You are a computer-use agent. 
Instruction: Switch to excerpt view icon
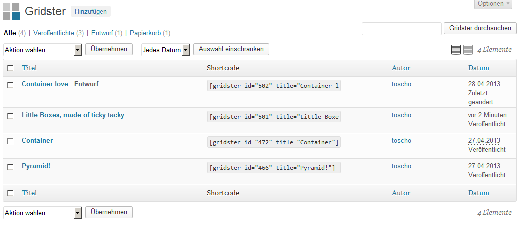(x=468, y=50)
